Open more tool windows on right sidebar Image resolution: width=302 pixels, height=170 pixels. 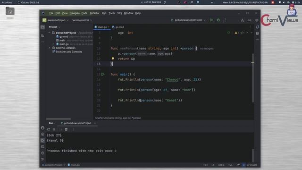click(x=257, y=40)
